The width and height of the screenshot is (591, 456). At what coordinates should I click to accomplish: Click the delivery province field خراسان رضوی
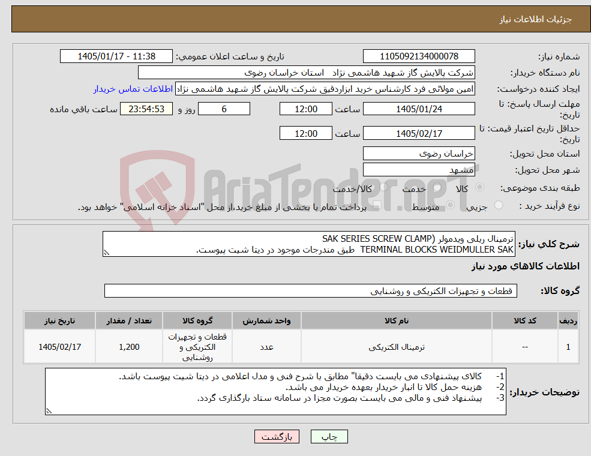(x=419, y=154)
